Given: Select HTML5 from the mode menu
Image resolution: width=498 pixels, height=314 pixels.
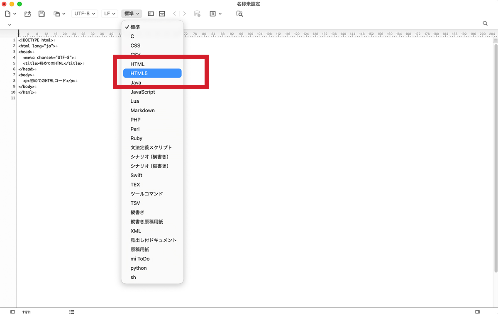Looking at the screenshot, I should click(x=152, y=73).
